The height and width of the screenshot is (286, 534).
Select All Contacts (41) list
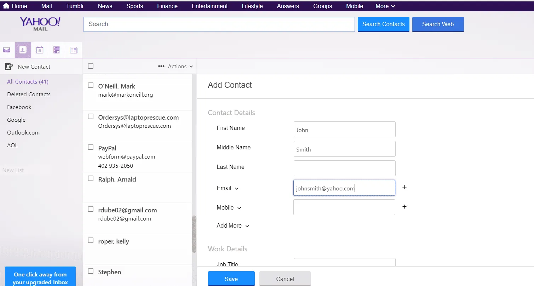[28, 81]
